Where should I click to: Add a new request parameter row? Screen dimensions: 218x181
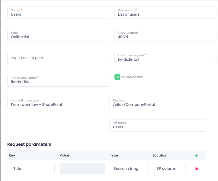196,155
